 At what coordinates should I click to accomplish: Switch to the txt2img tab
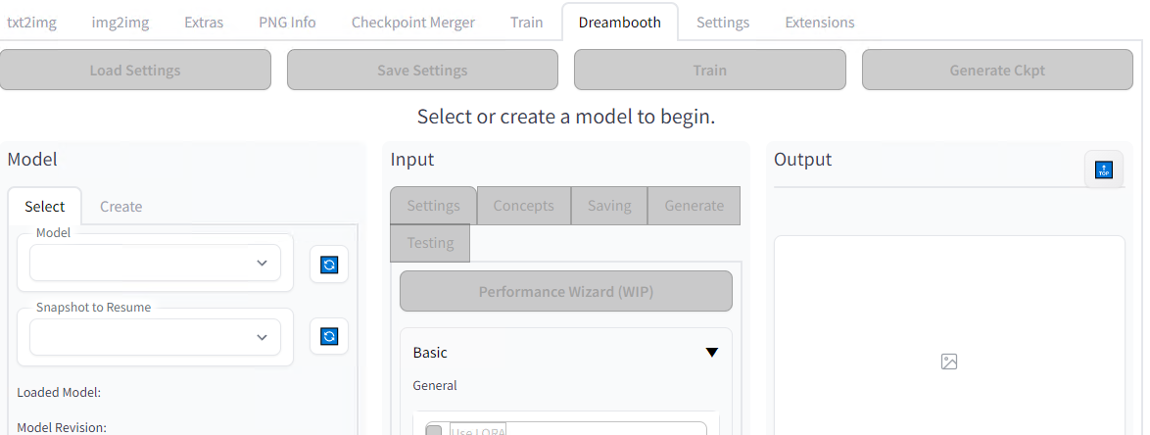coord(31,22)
